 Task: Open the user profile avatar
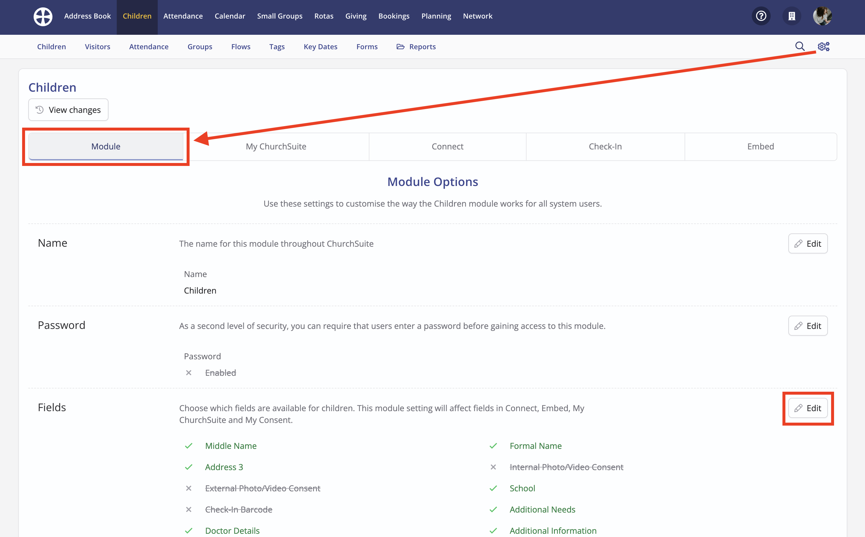822,16
